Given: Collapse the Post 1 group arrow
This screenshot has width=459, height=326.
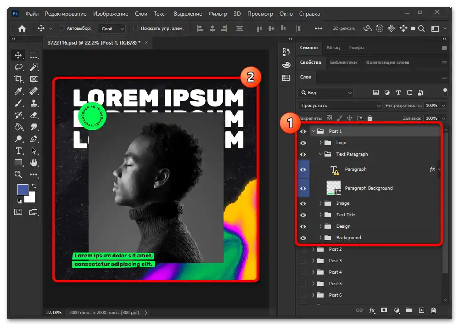Looking at the screenshot, I should click(x=313, y=131).
